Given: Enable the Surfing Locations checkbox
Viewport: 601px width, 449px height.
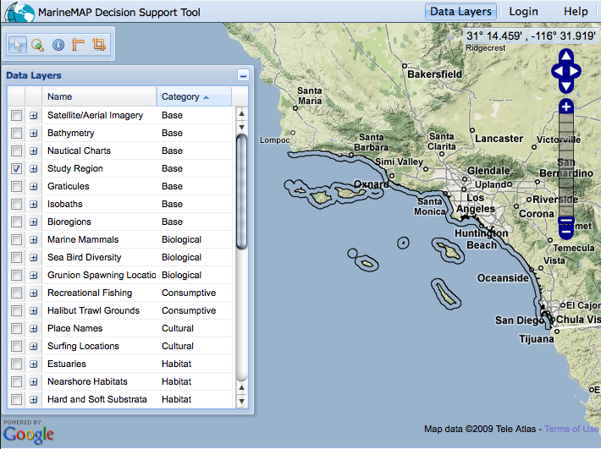Looking at the screenshot, I should click(16, 346).
